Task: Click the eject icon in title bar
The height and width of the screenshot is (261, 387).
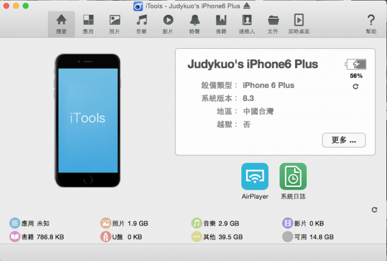Action: coord(247,6)
